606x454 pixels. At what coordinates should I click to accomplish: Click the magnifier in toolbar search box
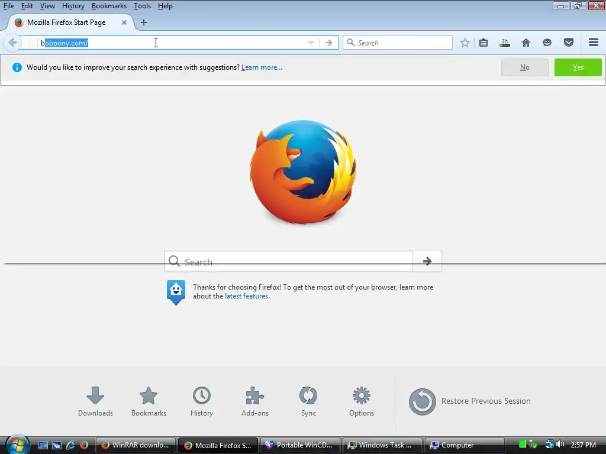click(x=350, y=43)
